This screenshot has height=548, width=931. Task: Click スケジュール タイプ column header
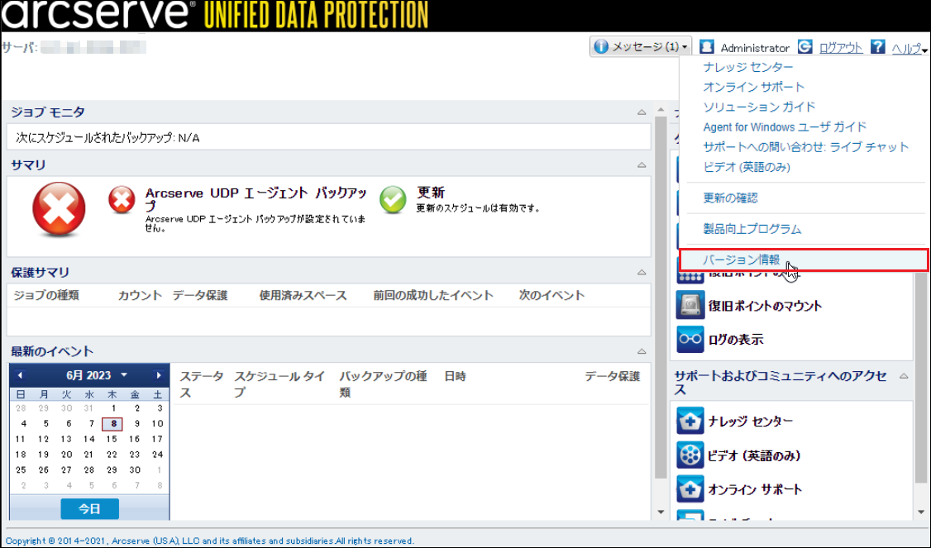tap(279, 384)
